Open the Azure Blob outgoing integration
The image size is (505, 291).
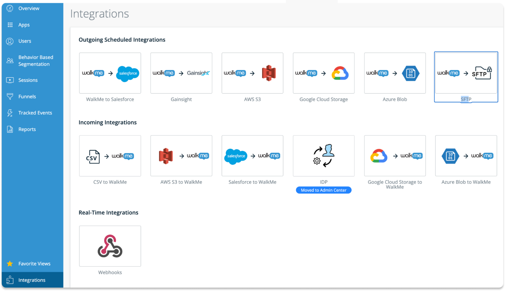395,73
